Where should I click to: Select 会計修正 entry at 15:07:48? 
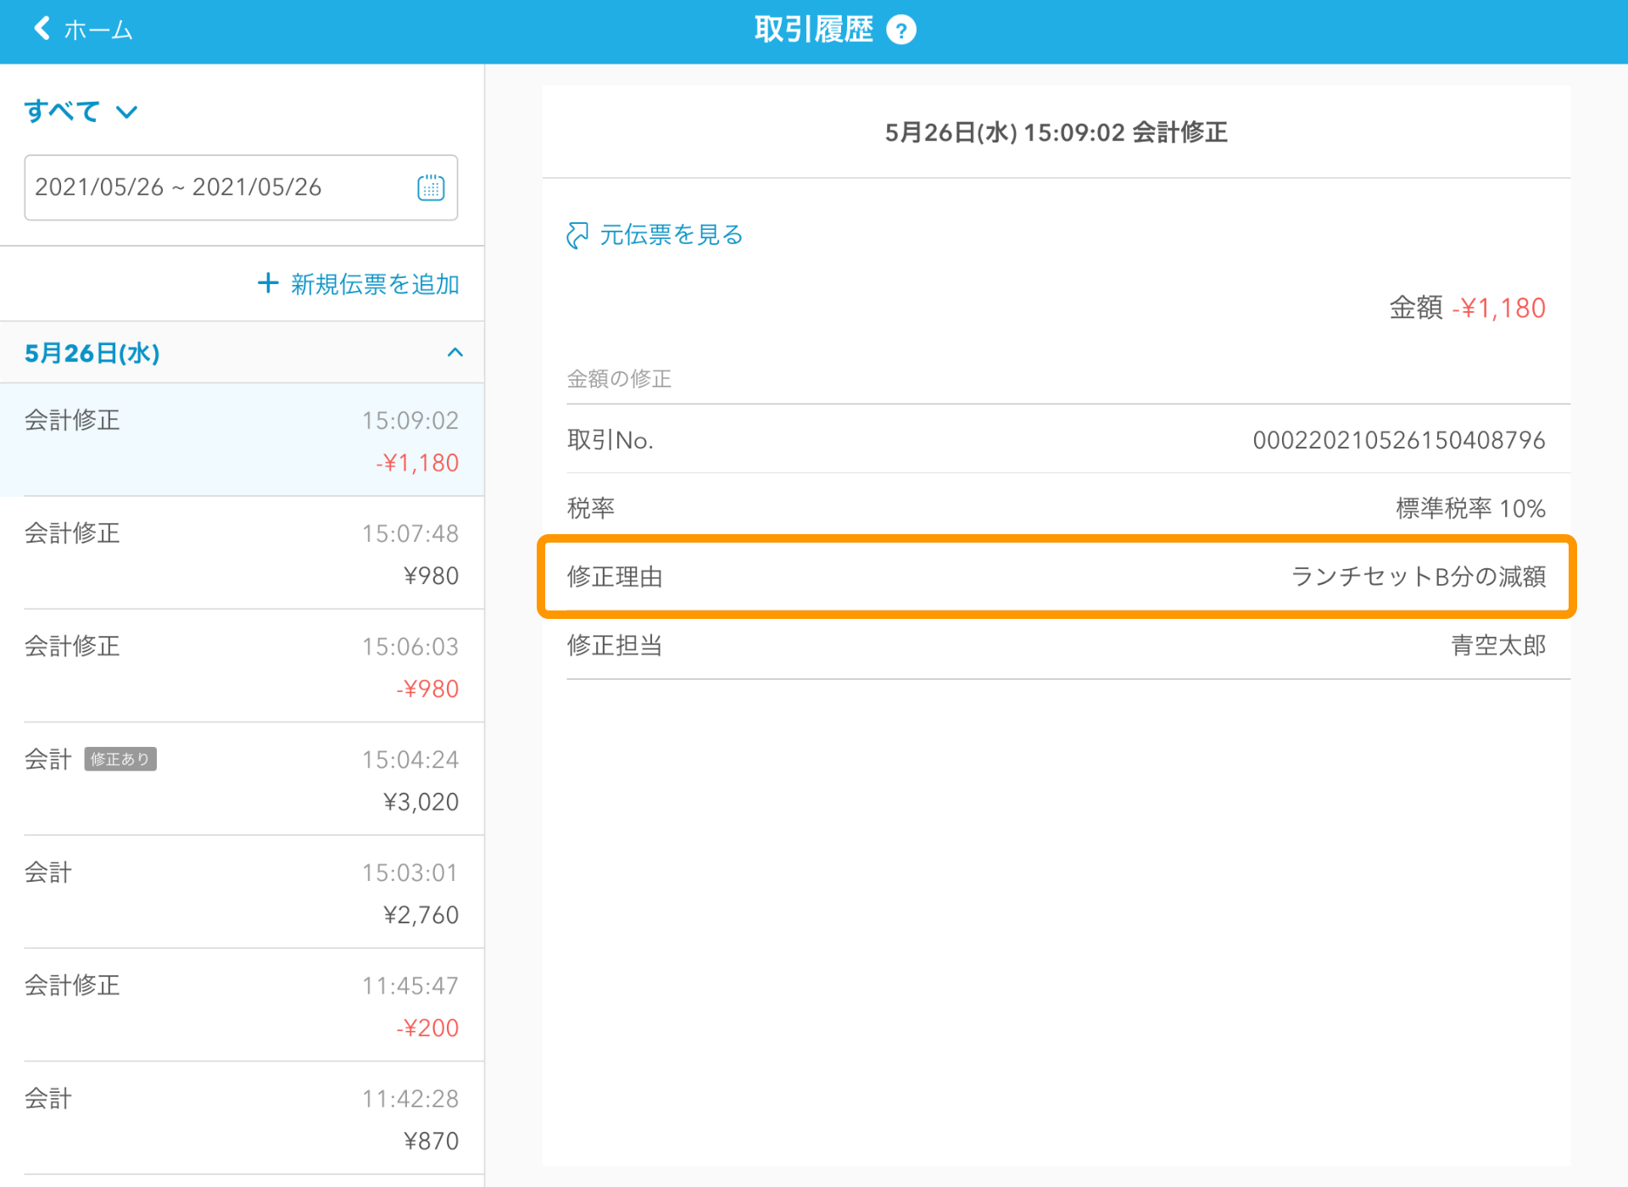(242, 553)
